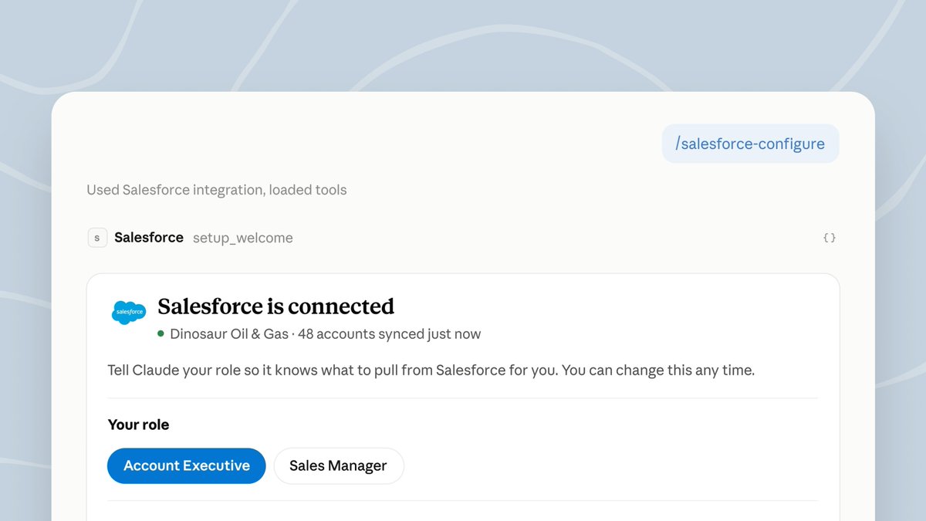Open the raw JSON braces icon

[x=830, y=238]
